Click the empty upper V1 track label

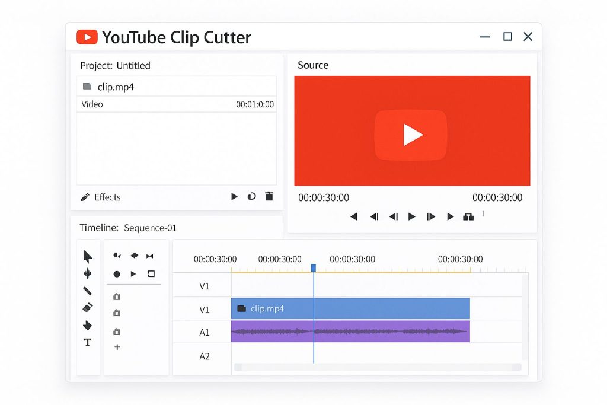(205, 286)
